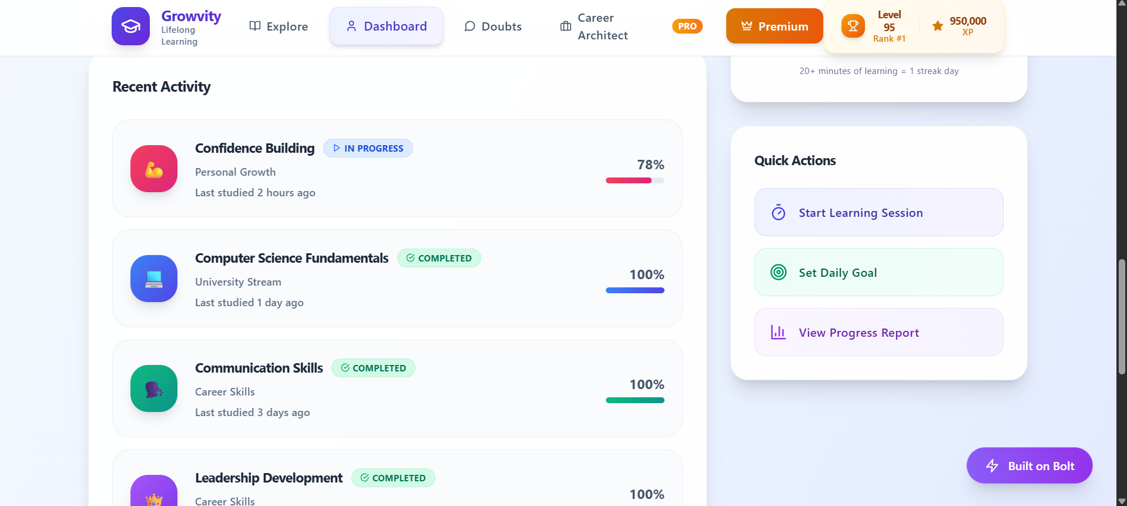Click the vertical page scrollbar thumb
Image resolution: width=1127 pixels, height=506 pixels.
click(1122, 317)
